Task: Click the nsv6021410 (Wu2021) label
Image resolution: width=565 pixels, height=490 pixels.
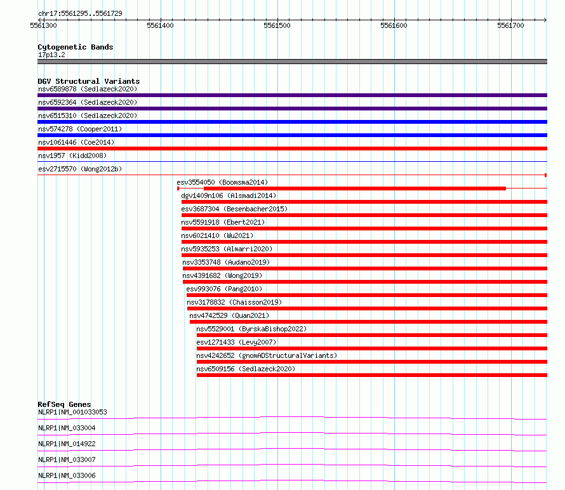Action: click(217, 235)
